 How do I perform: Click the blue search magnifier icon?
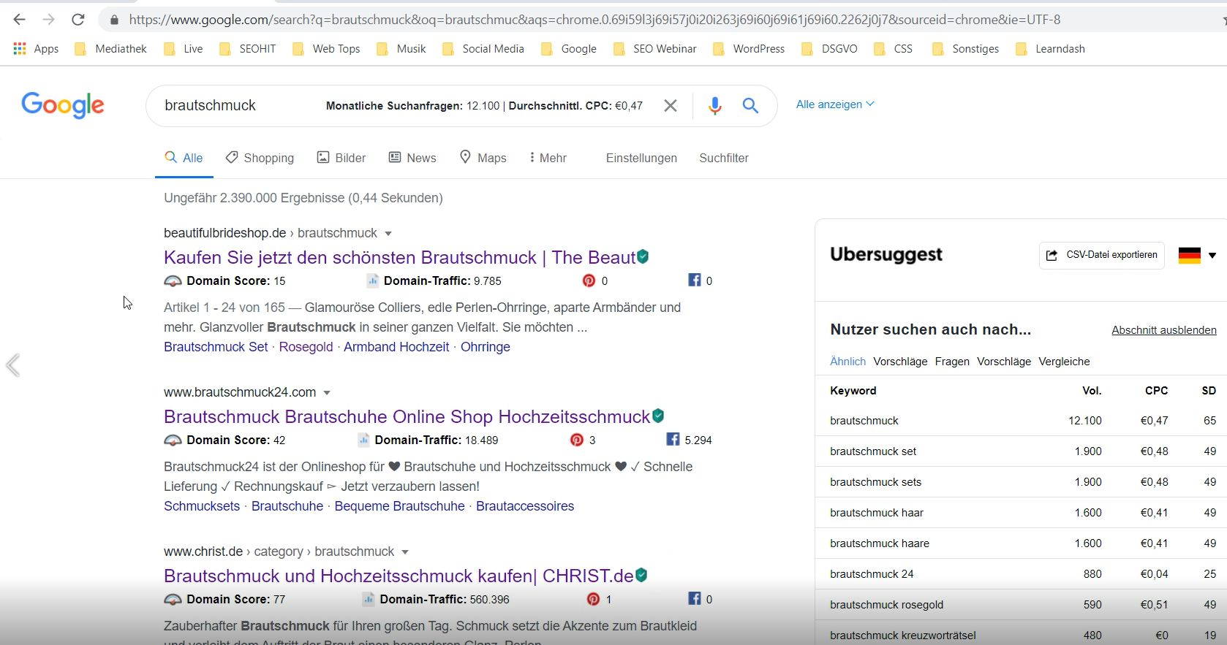pyautogui.click(x=750, y=106)
